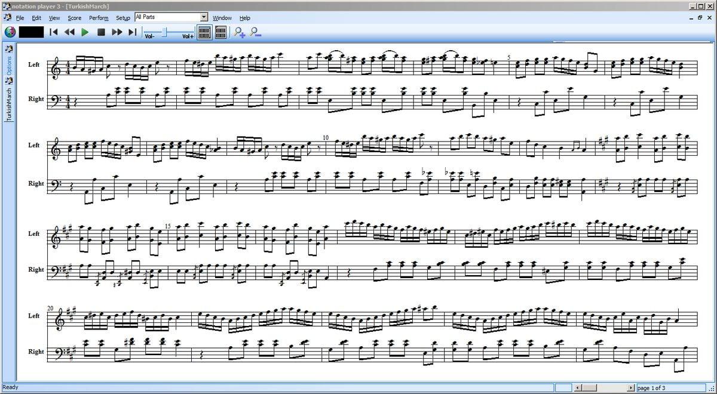The image size is (717, 394).
Task: Click the Vol+ label to raise volume
Action: pos(188,36)
